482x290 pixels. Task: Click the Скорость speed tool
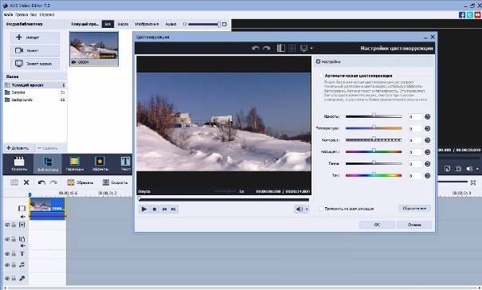pyautogui.click(x=115, y=182)
